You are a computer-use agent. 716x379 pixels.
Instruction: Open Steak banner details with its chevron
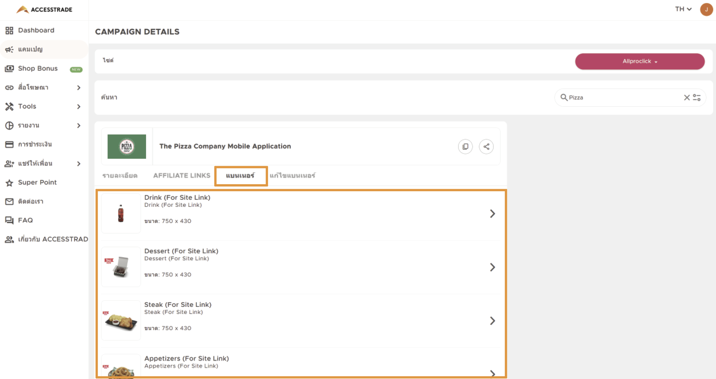pos(492,321)
